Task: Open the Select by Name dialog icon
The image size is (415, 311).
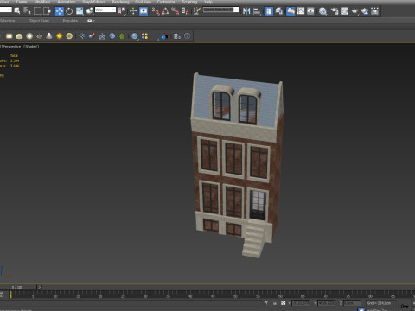Action: tap(27, 11)
